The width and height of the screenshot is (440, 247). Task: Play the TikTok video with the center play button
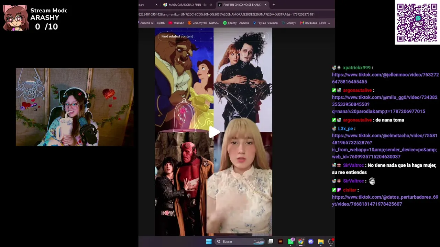pos(214,132)
